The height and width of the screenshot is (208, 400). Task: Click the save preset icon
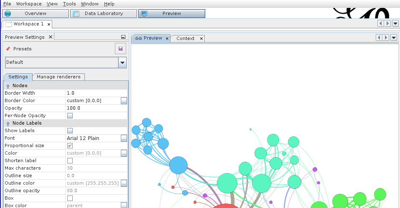click(x=121, y=49)
